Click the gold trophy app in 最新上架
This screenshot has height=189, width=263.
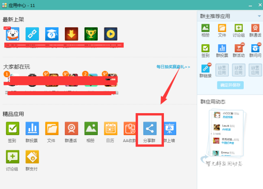point(91,33)
